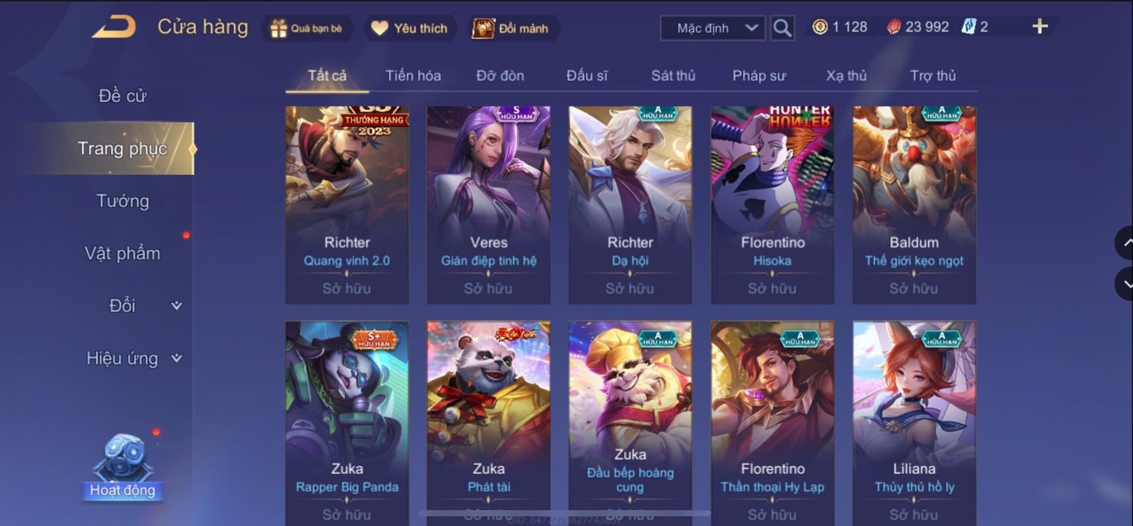Image resolution: width=1133 pixels, height=526 pixels.
Task: Open Quà bạn bè gift icon
Action: (279, 28)
